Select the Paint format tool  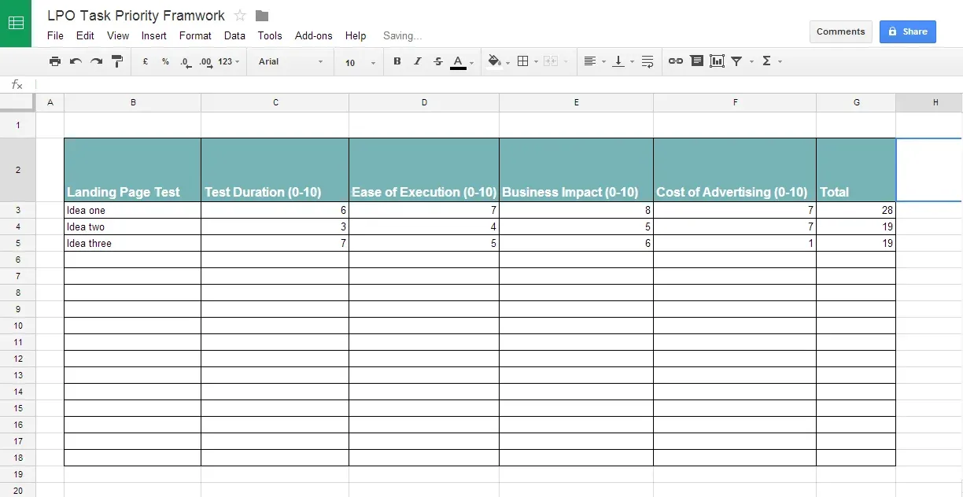click(117, 61)
